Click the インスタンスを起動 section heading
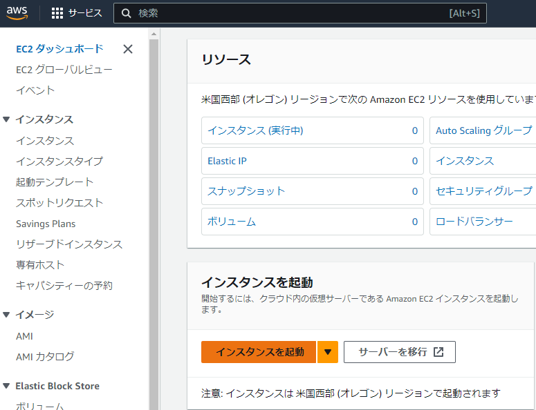 pyautogui.click(x=257, y=282)
